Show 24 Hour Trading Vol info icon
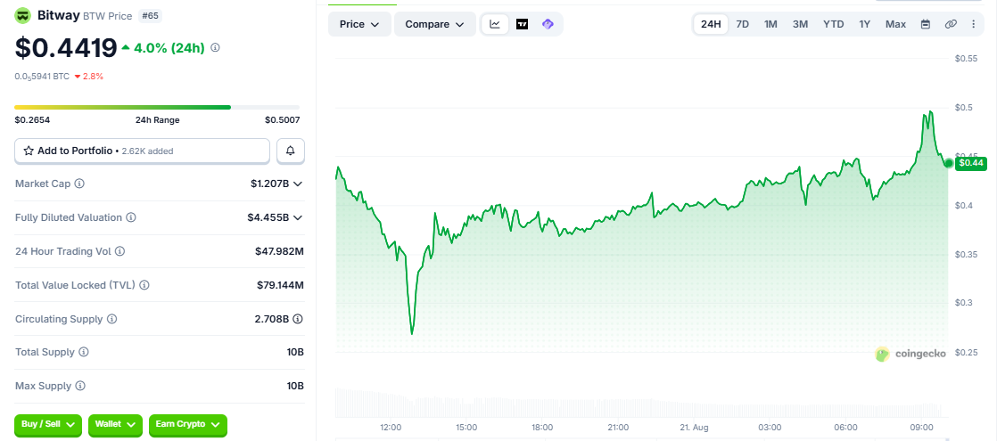Screen dimensions: 997x441 click(x=120, y=251)
